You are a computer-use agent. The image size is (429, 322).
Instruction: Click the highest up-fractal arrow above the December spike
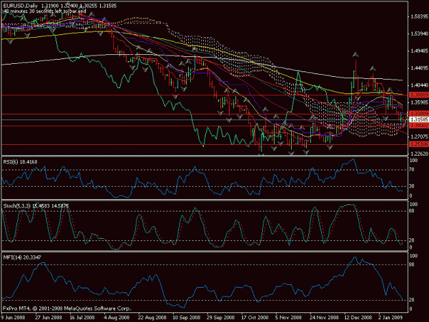tap(356, 54)
